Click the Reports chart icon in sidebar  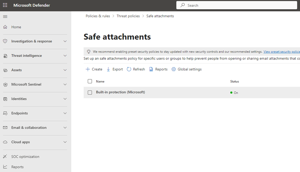tap(5, 167)
